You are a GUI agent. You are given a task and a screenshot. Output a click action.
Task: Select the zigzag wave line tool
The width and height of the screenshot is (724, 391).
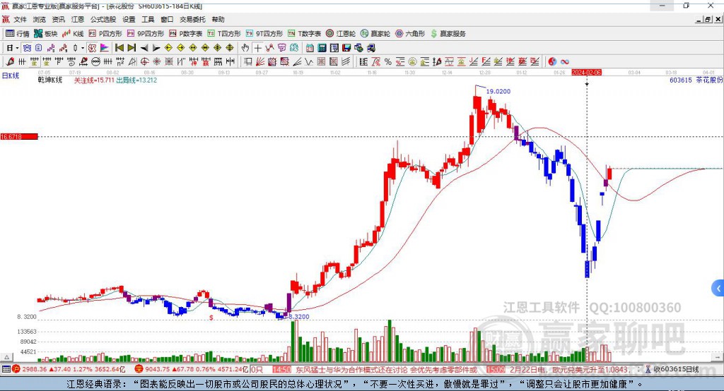[308, 62]
